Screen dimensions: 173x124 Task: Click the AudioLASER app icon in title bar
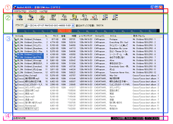15,7
